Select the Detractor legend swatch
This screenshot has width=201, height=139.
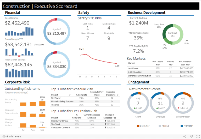[138, 126]
